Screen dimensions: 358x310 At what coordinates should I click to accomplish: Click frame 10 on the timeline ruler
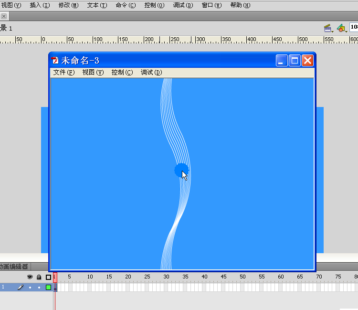[x=90, y=277]
